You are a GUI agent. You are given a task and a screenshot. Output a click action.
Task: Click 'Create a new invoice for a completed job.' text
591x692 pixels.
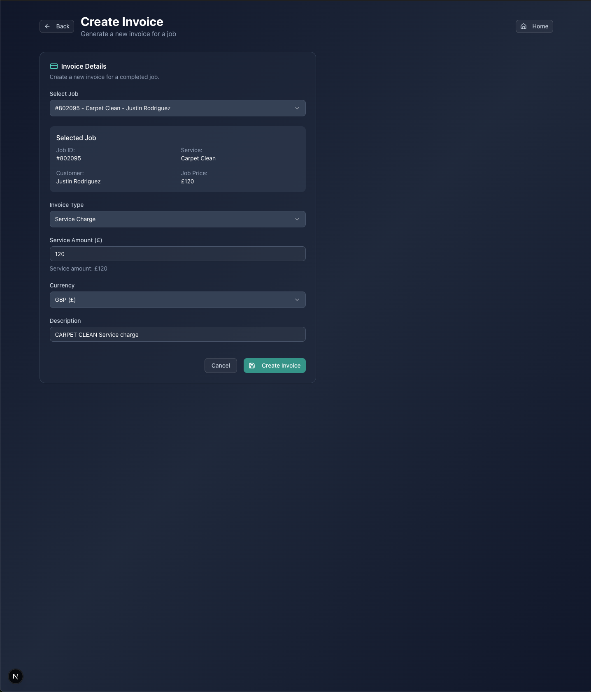coord(105,77)
